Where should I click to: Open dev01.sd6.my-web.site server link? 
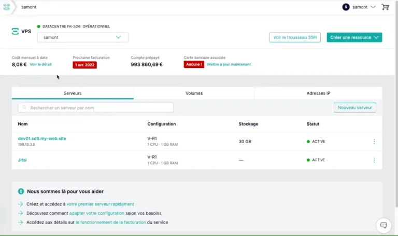(x=42, y=138)
